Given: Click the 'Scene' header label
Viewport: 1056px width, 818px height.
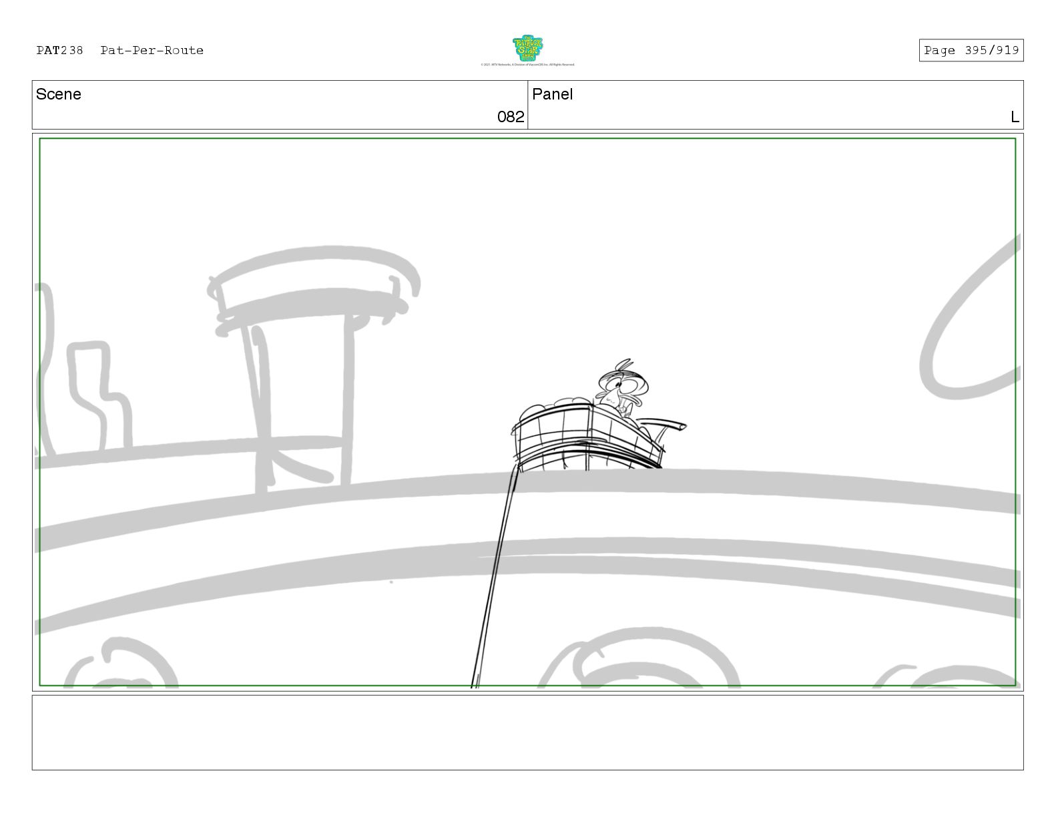Looking at the screenshot, I should tap(58, 94).
